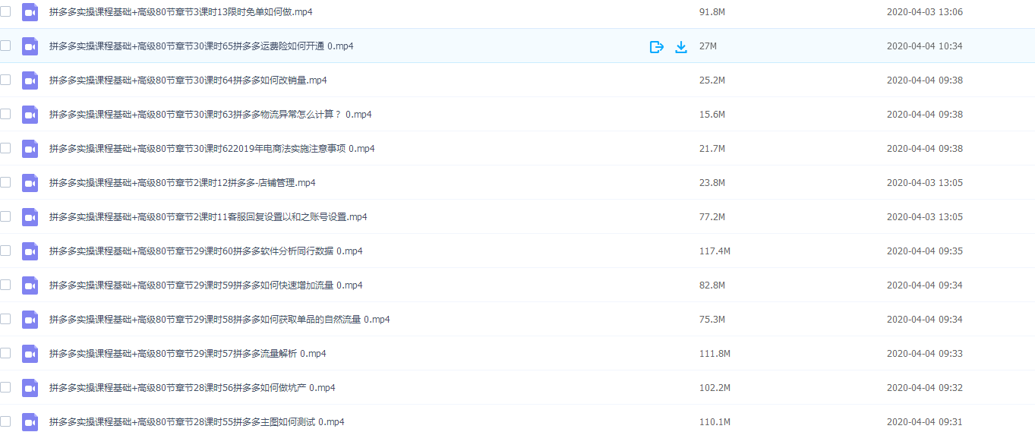Screen dimensions: 1035x432
Task: Open file name 课时56拼多多如何做坑产 0.mp4
Action: [x=192, y=388]
